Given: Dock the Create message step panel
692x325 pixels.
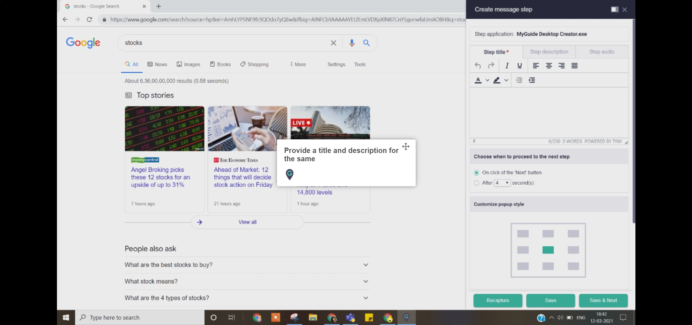Looking at the screenshot, I should point(615,9).
